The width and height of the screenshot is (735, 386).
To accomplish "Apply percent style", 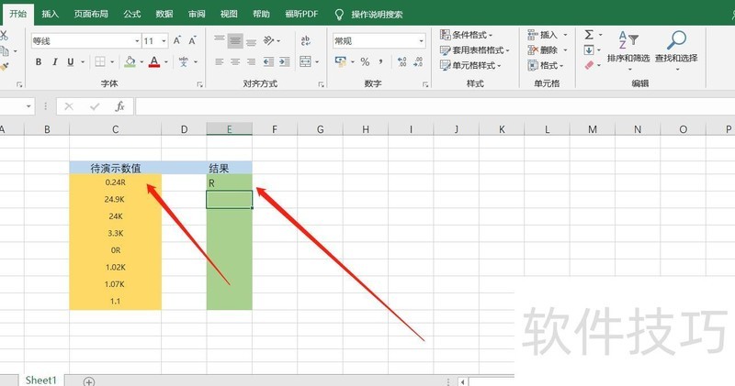I will click(365, 61).
